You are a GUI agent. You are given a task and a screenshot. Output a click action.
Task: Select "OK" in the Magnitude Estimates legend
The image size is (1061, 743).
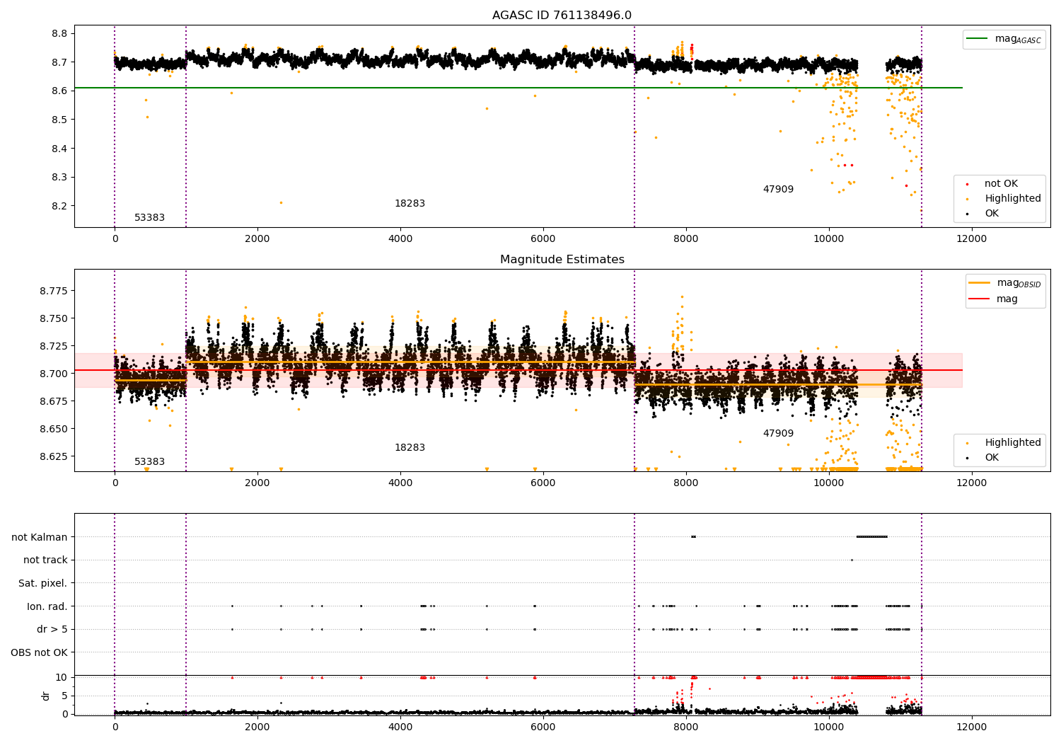(992, 458)
